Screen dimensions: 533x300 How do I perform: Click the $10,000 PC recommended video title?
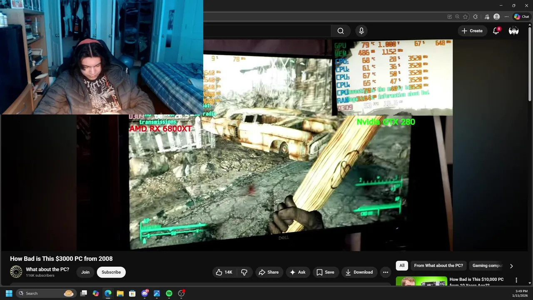point(476,282)
